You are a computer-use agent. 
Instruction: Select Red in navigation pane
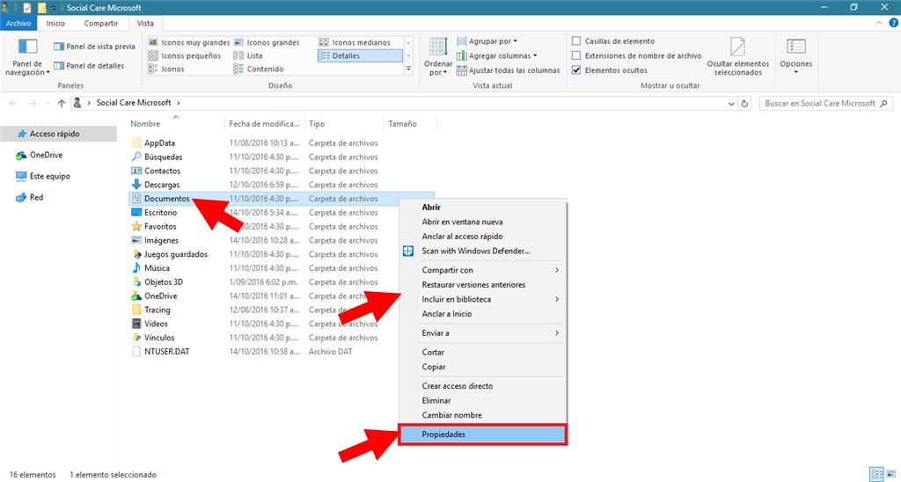(29, 197)
